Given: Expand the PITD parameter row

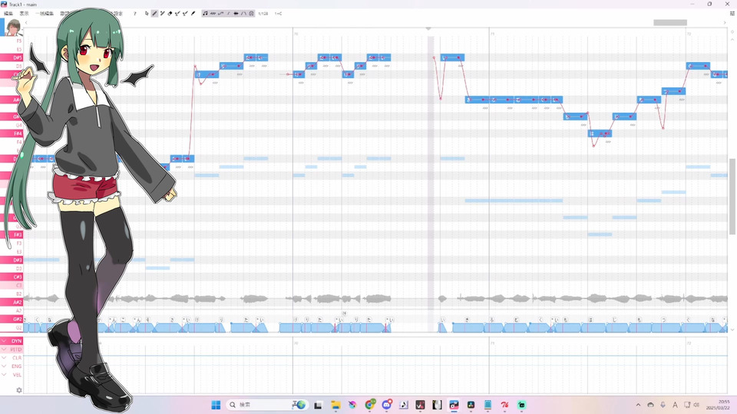Looking at the screenshot, I should click(5, 350).
